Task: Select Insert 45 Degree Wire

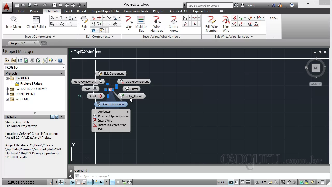Action: click(111, 125)
